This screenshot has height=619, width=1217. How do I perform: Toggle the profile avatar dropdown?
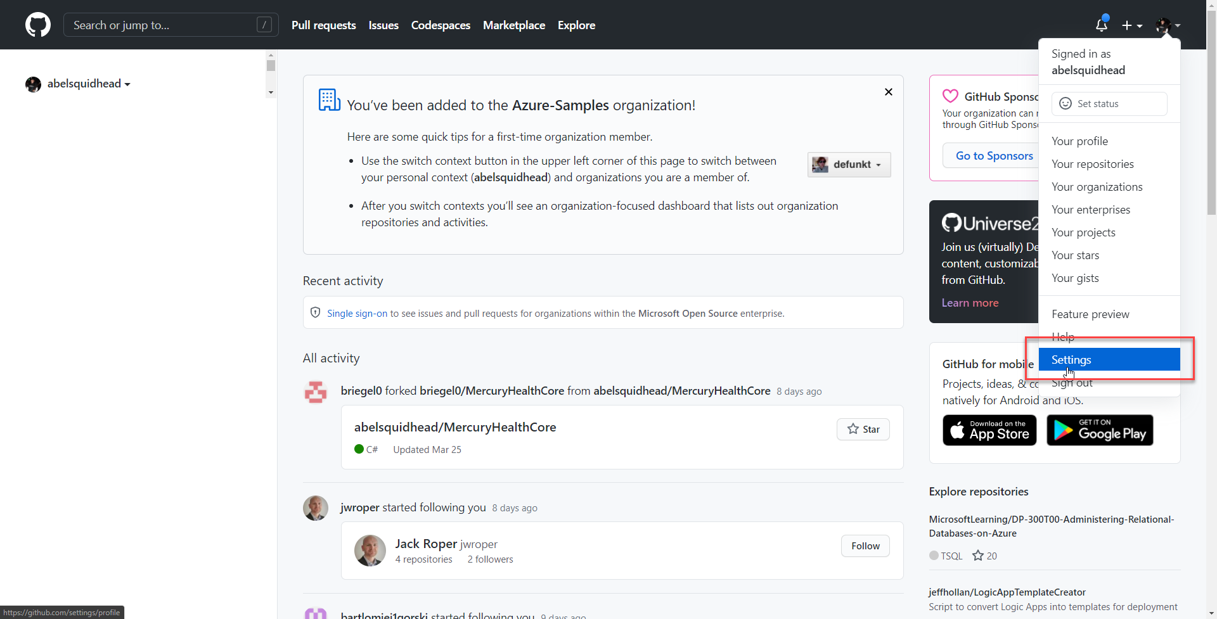[x=1168, y=25]
